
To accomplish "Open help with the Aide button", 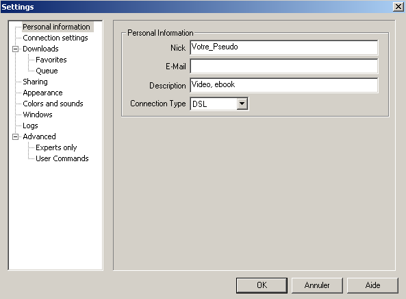I will coord(372,285).
